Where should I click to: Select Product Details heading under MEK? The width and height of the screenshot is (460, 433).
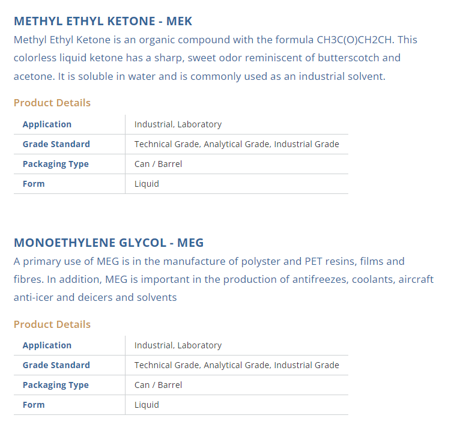52,103
